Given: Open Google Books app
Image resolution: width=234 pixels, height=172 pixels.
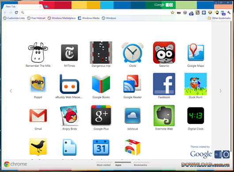Looking at the screenshot, I should click(x=101, y=84).
